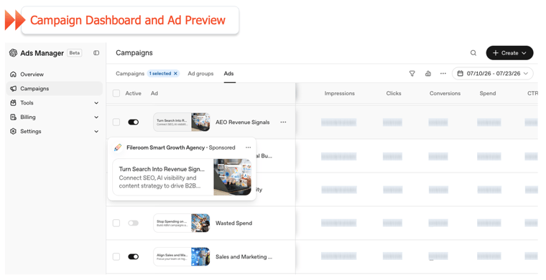Click the OpenAI logo beside Ads Manager
Screen dimensions: 546x280
click(13, 53)
